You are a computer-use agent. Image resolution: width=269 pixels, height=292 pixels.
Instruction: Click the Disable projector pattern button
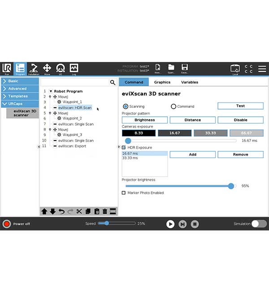pos(240,120)
